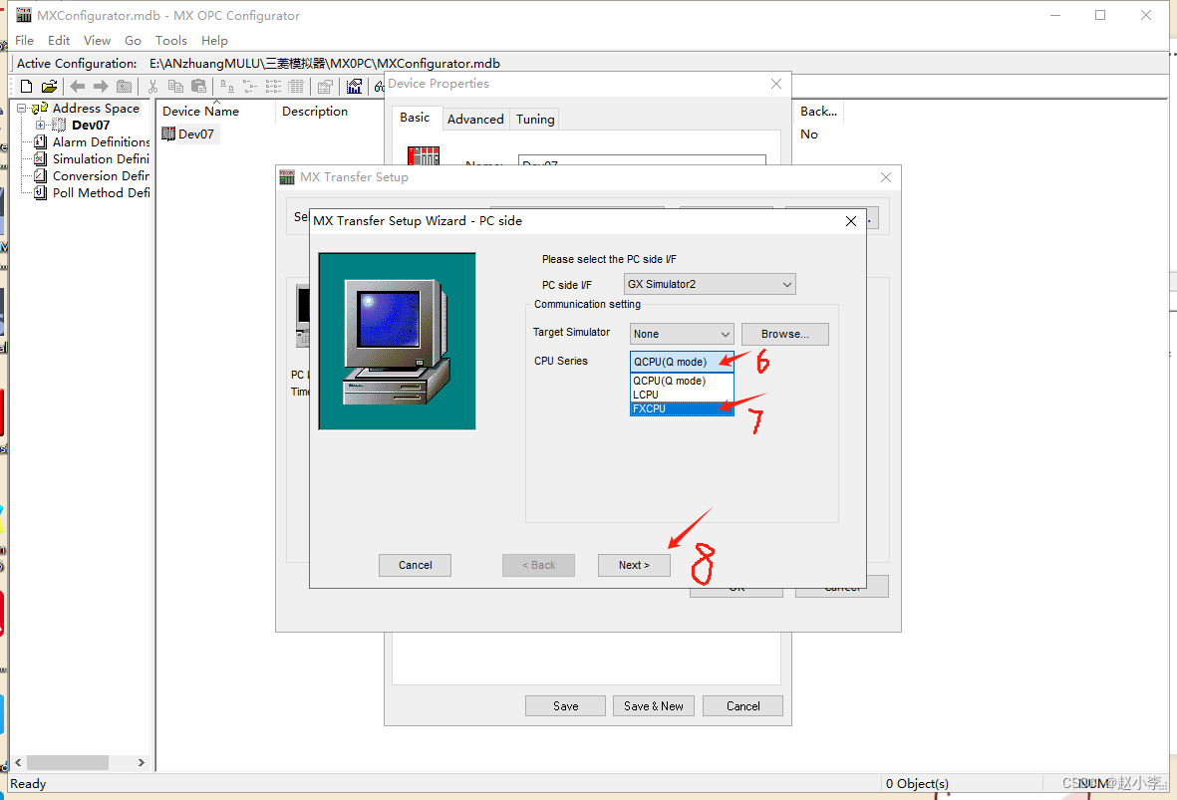Click Cancel in the PC side wizard
Image resolution: width=1177 pixels, height=800 pixels.
416,565
